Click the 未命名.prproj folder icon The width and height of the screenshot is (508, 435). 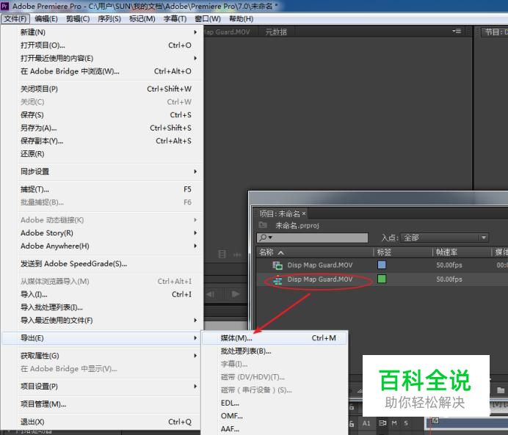coord(263,225)
